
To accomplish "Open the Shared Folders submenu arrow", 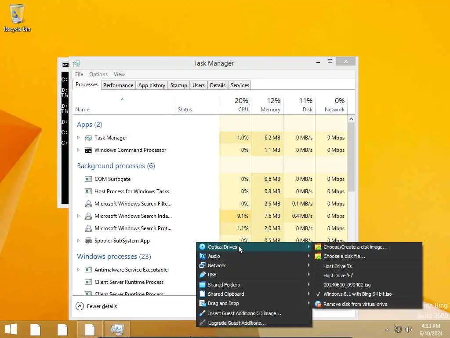I will click(x=308, y=285).
